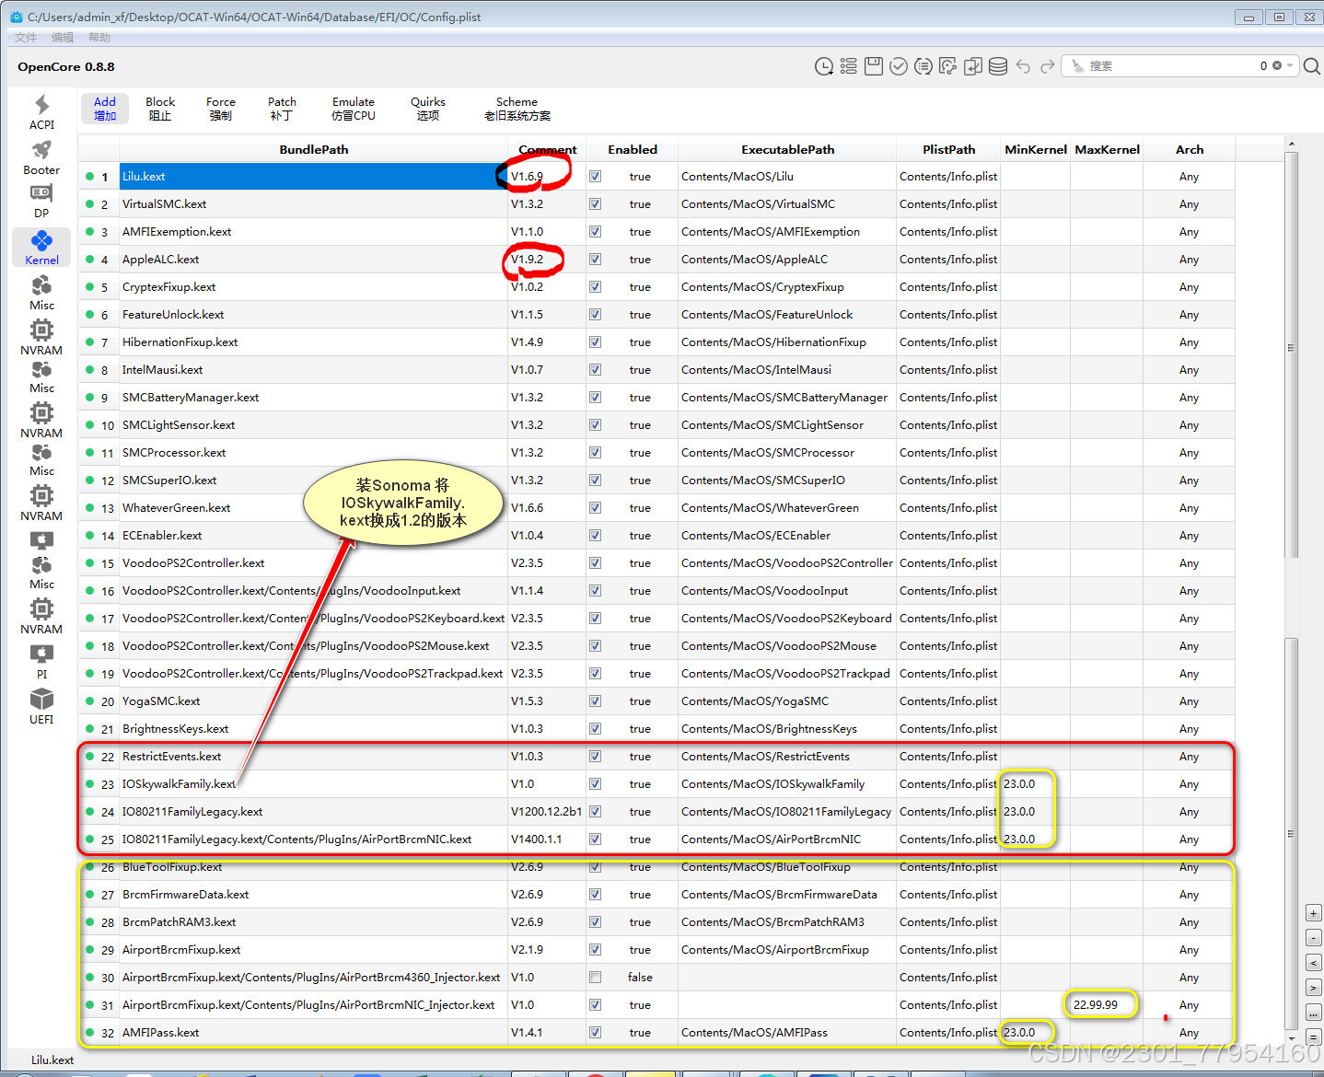This screenshot has width=1324, height=1077.
Task: Switch to the Scheme tab
Action: click(x=517, y=109)
